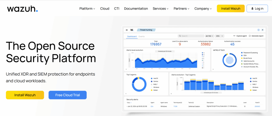Expand the Jan 22, 2024 alert row
Image resolution: width=272 pixels, height=116 pixels.
pyautogui.click(x=127, y=106)
